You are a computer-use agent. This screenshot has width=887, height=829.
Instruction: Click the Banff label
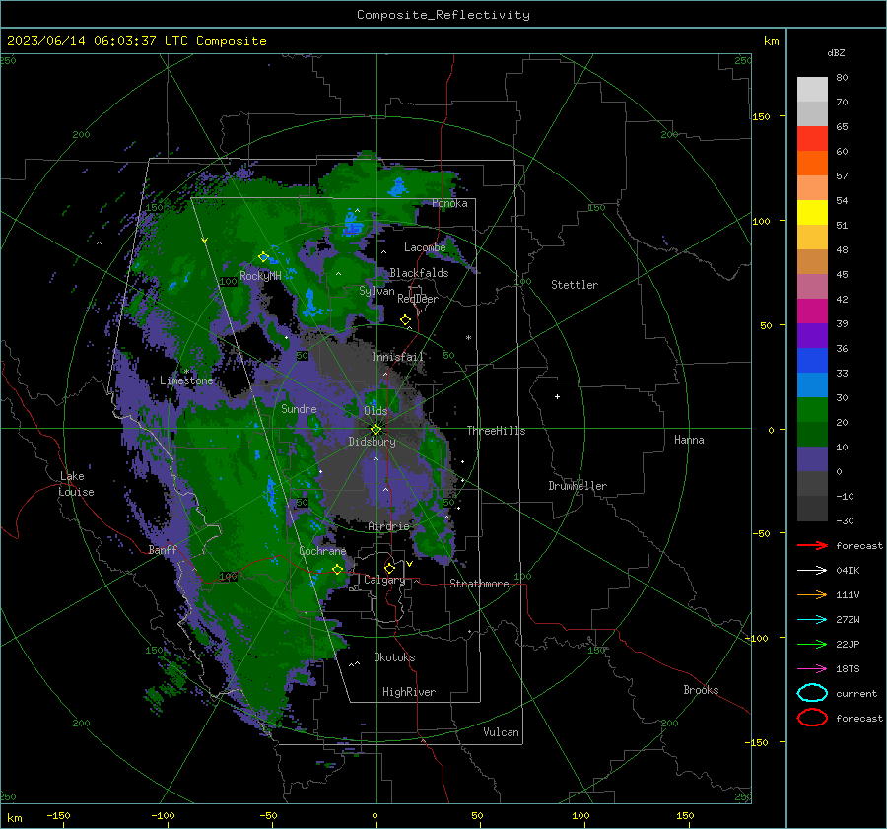(x=163, y=550)
